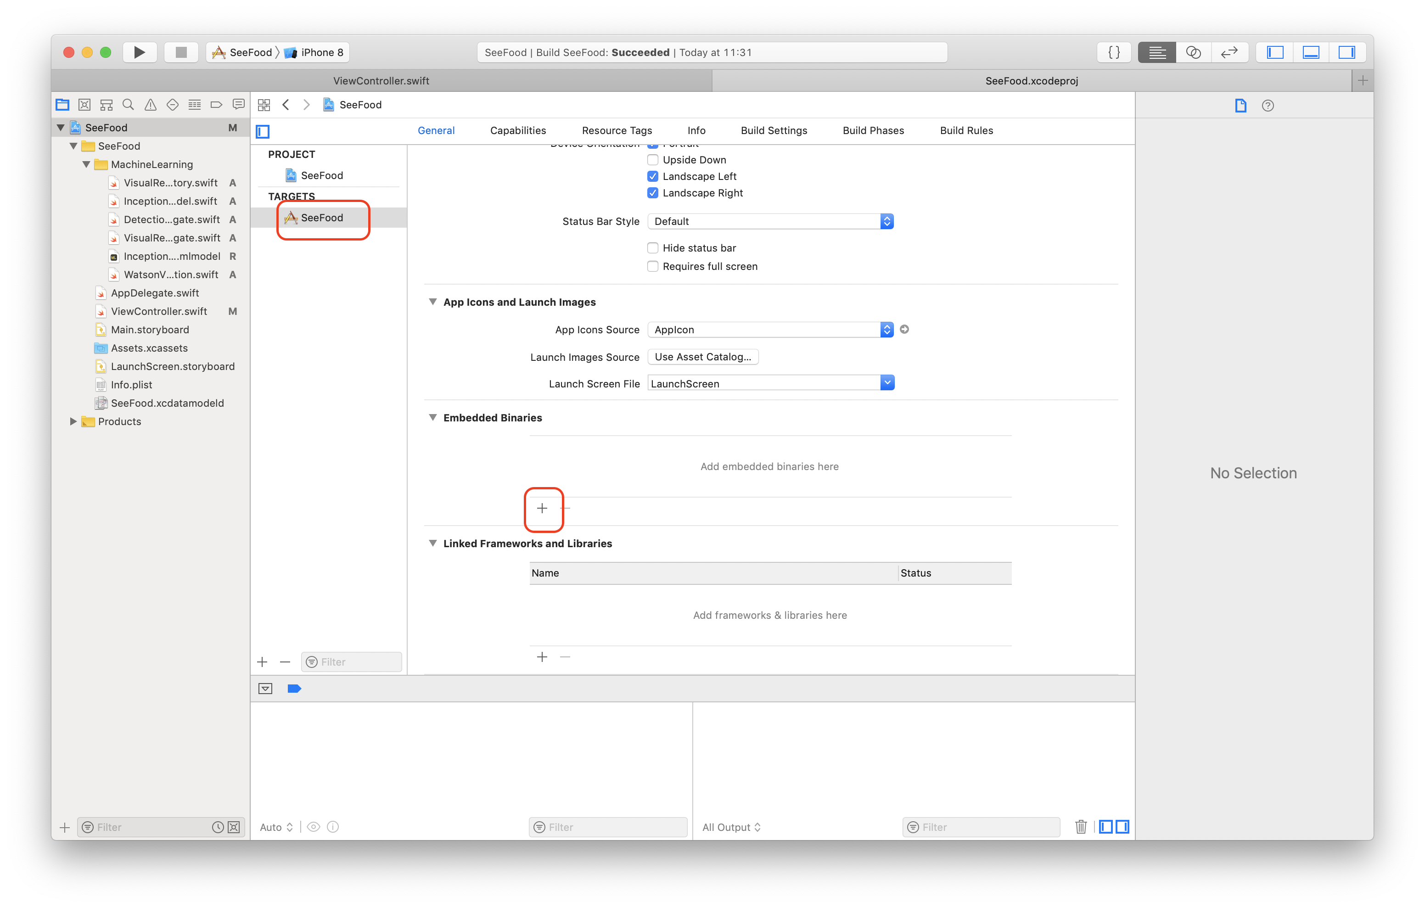Open the Status Bar Style dropdown
This screenshot has width=1425, height=908.
click(770, 221)
